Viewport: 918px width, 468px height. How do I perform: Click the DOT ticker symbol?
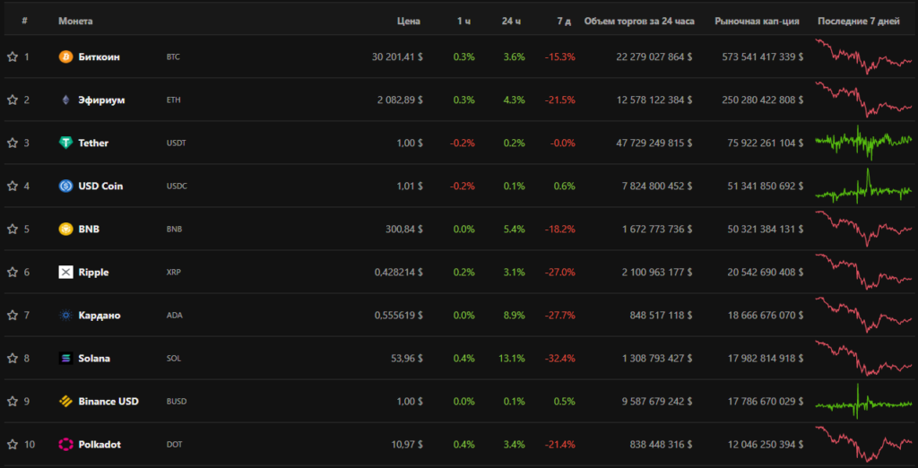click(174, 445)
